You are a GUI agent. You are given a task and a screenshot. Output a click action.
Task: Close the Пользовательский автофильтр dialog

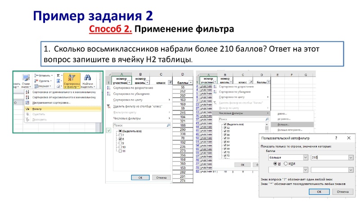pos(349,138)
